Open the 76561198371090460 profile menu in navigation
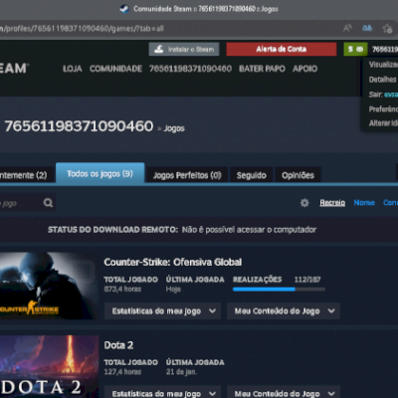The height and width of the screenshot is (398, 398). (x=190, y=69)
